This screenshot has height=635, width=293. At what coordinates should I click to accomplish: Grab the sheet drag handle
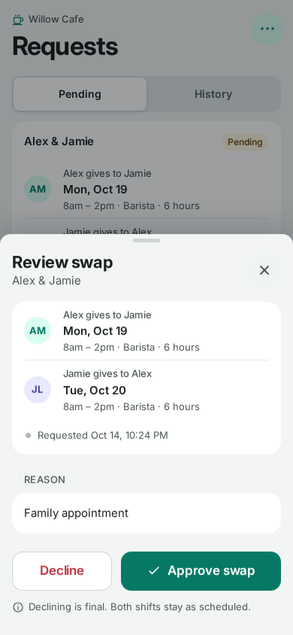[146, 240]
